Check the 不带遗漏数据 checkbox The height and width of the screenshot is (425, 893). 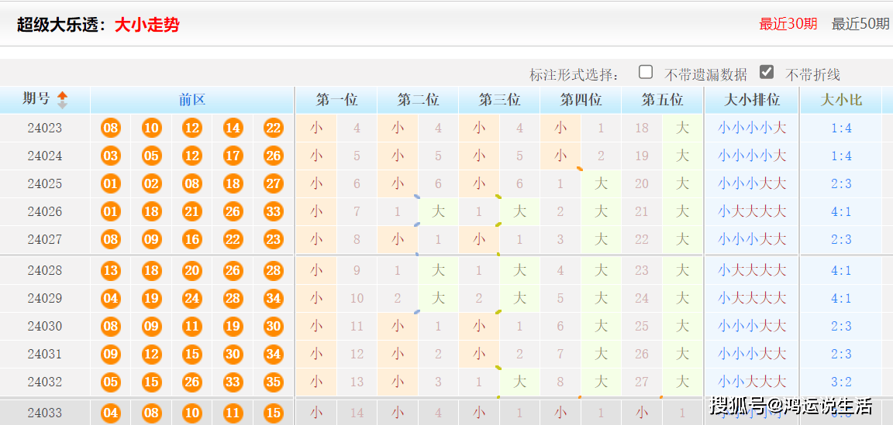645,72
